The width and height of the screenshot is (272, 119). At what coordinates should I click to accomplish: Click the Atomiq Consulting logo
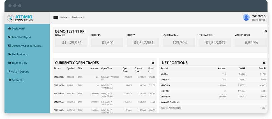coord(20,18)
